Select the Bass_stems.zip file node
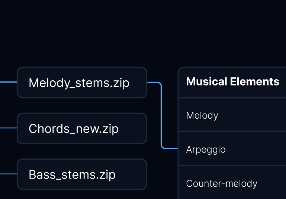The width and height of the screenshot is (286, 199). (x=82, y=174)
